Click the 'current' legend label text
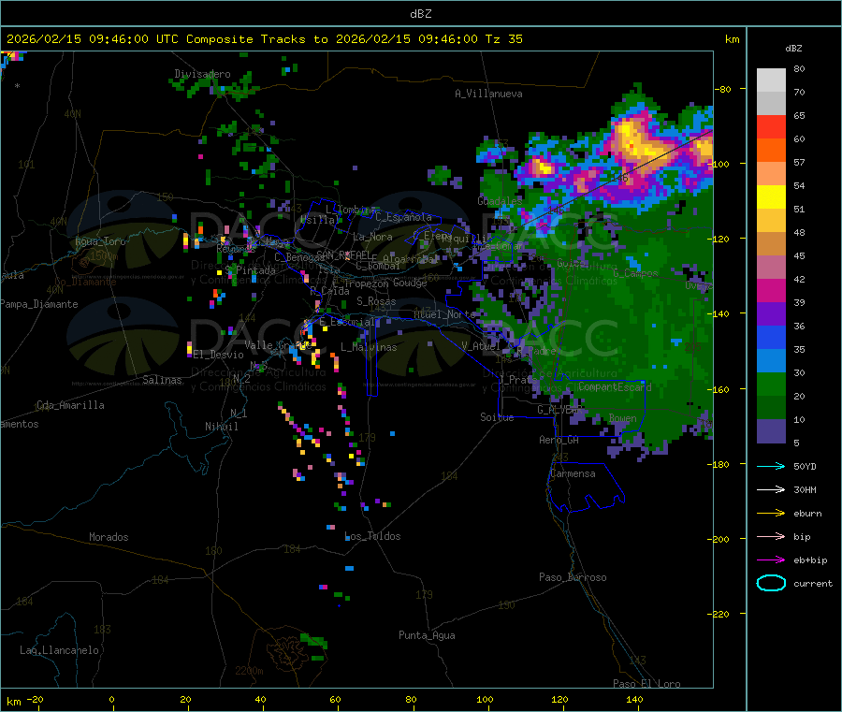Screen dimensions: 842x712 pos(813,583)
